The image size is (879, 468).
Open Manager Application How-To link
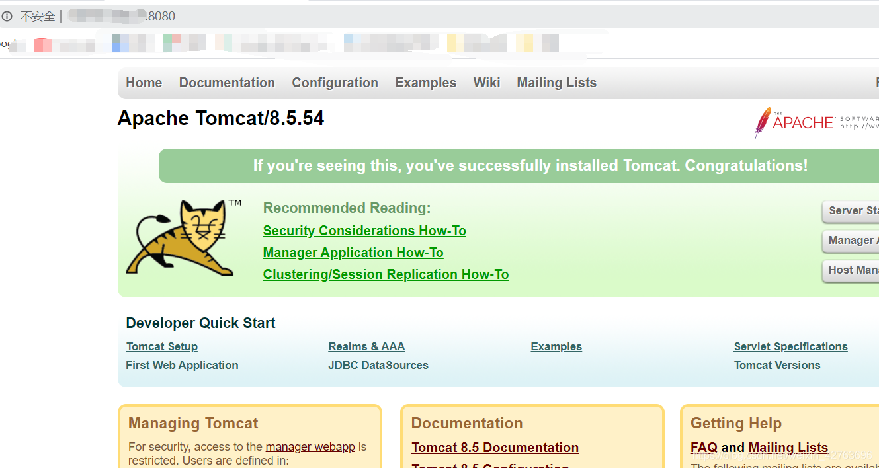tap(353, 253)
